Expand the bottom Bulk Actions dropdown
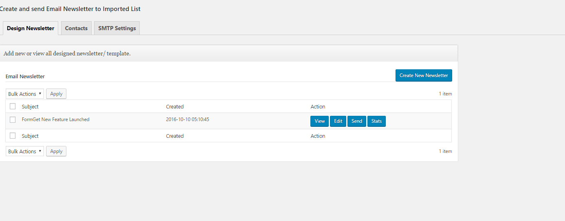This screenshot has height=221, width=565. (x=25, y=151)
